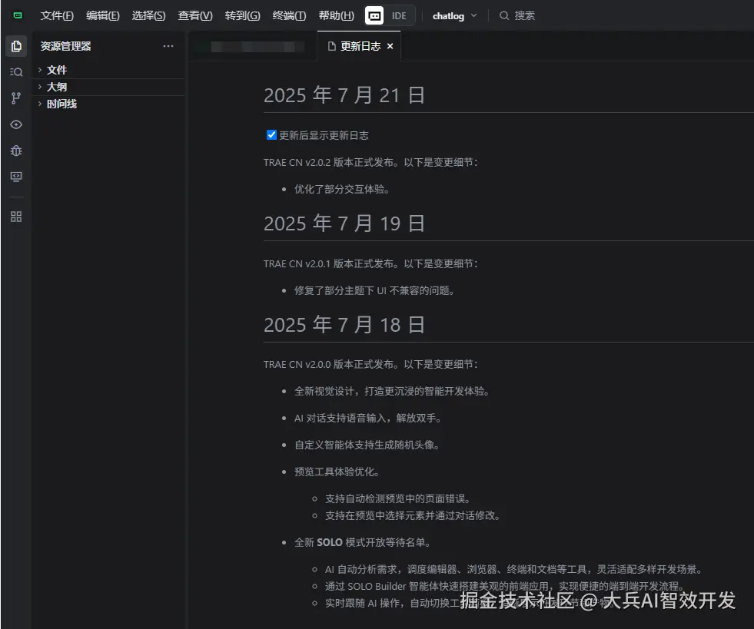The height and width of the screenshot is (629, 754).
Task: Click the 2025 年 7 月 21 日 heading
Action: [344, 95]
